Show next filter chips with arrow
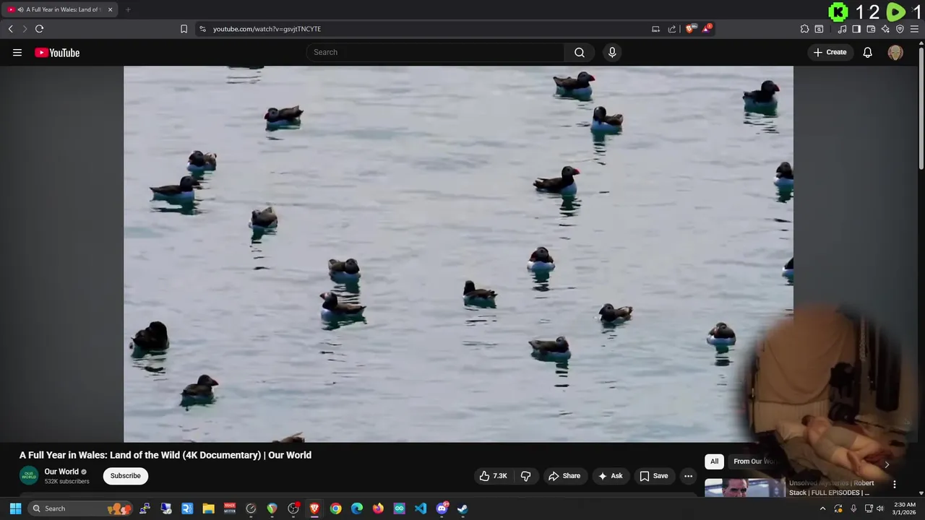Image resolution: width=925 pixels, height=520 pixels. coord(887,464)
